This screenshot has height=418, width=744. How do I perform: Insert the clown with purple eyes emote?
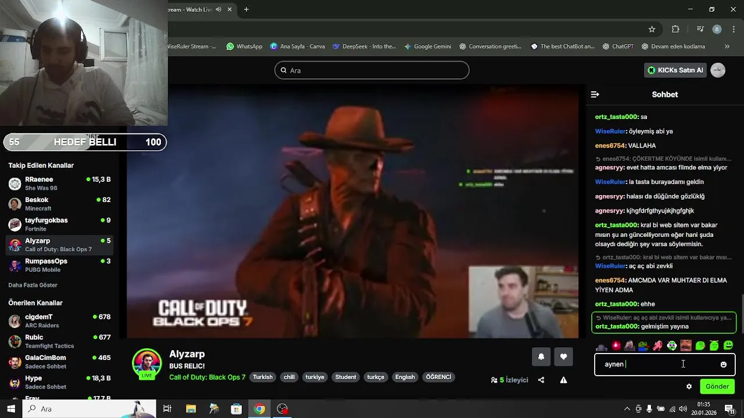[672, 346]
